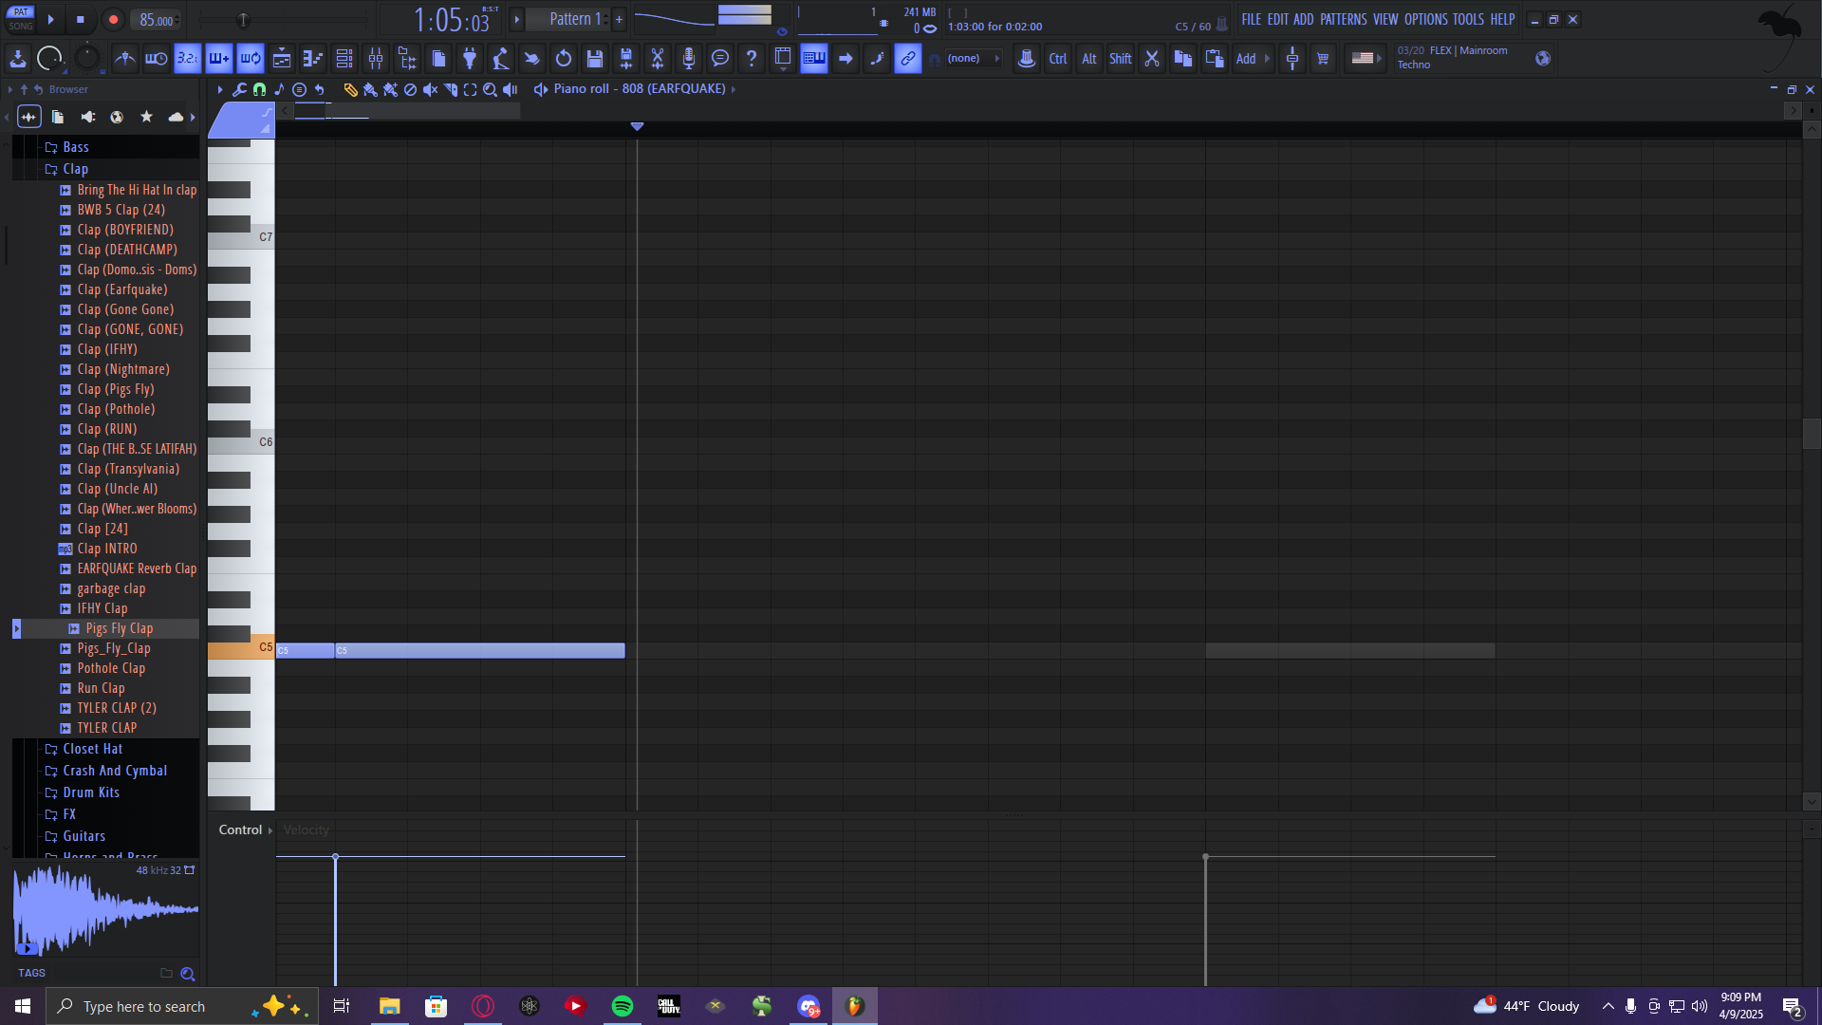Open the Channel rack view
The image size is (1822, 1025).
point(344,59)
